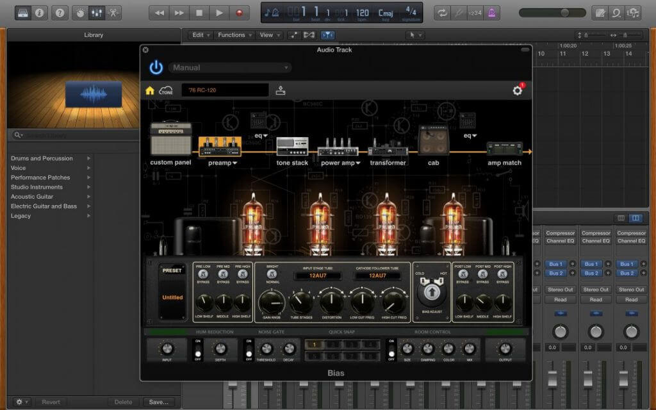Image resolution: width=656 pixels, height=410 pixels.
Task: Show Smart Controls dial icon
Action: (x=80, y=13)
